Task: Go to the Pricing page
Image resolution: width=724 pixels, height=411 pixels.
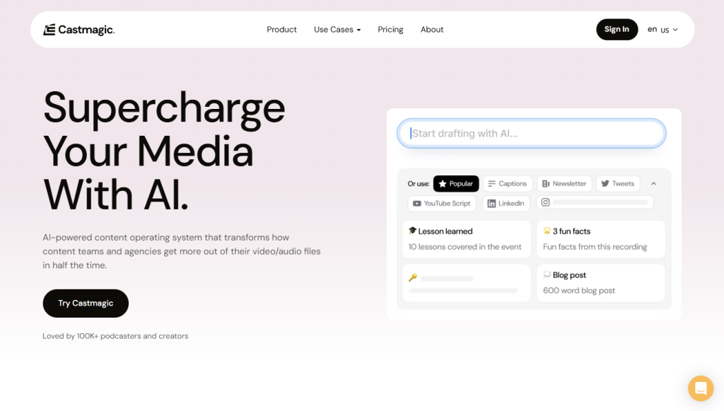Action: click(390, 30)
